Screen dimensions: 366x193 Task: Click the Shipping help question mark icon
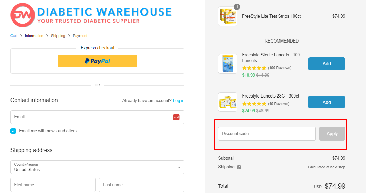point(239,167)
